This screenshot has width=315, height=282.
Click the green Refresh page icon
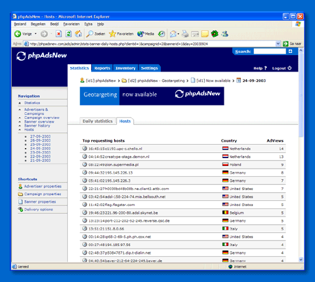point(69,34)
